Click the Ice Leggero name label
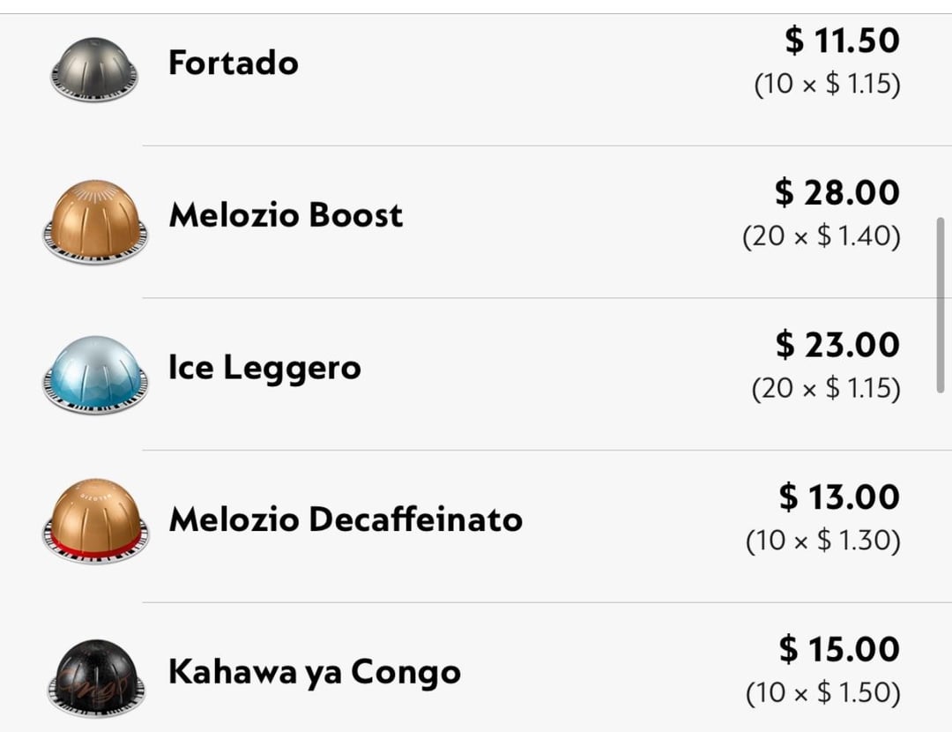 point(264,368)
